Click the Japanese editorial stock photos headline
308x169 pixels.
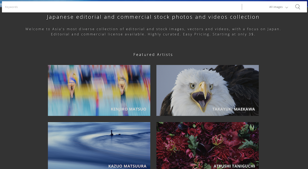click(x=153, y=17)
